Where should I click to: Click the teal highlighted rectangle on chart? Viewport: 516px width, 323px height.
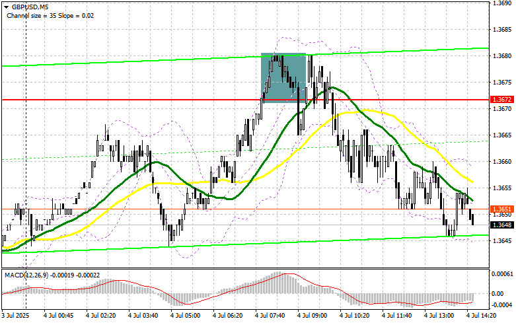(283, 78)
